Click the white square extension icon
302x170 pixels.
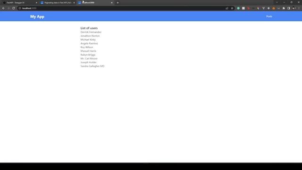pyautogui.click(x=243, y=8)
